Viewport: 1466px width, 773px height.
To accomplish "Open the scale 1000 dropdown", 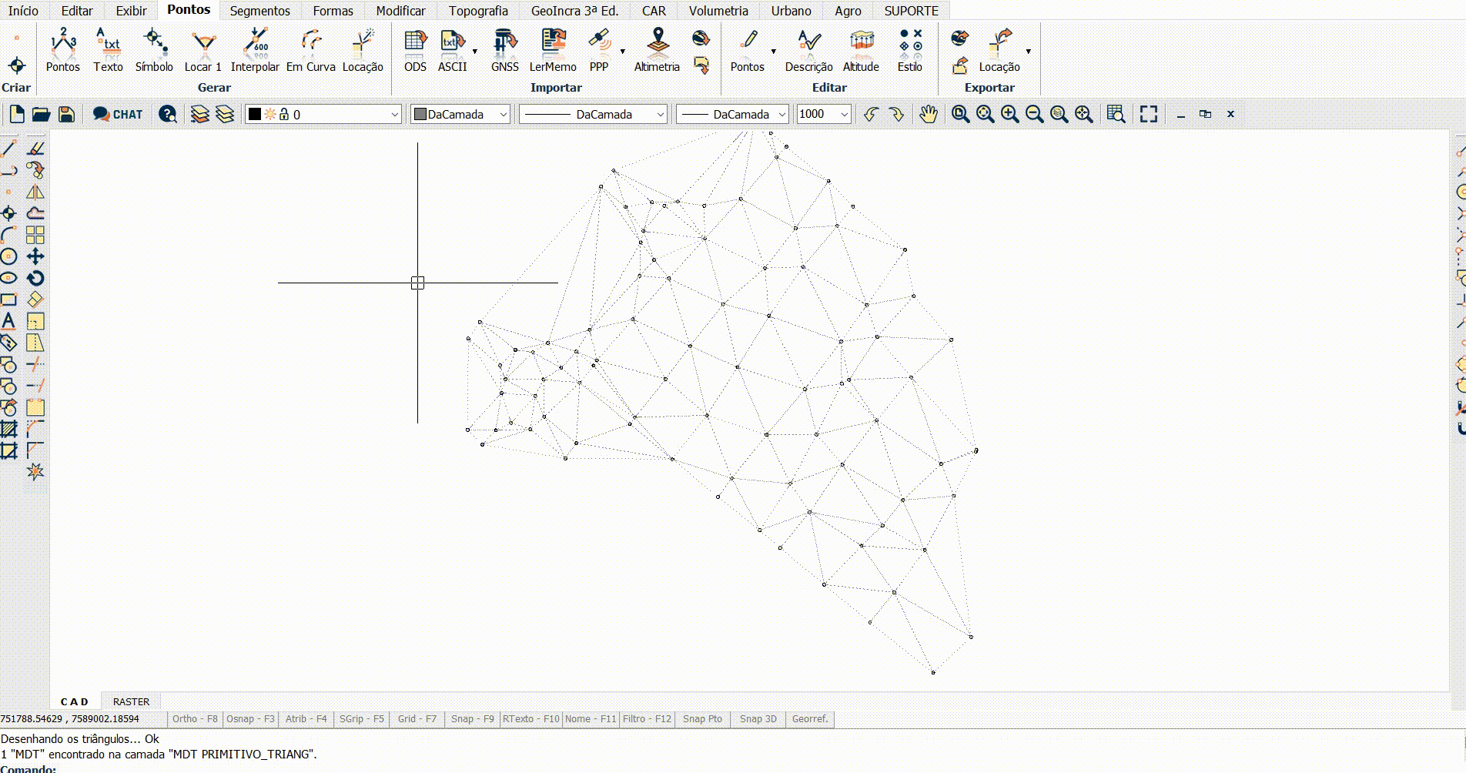I will [x=844, y=115].
